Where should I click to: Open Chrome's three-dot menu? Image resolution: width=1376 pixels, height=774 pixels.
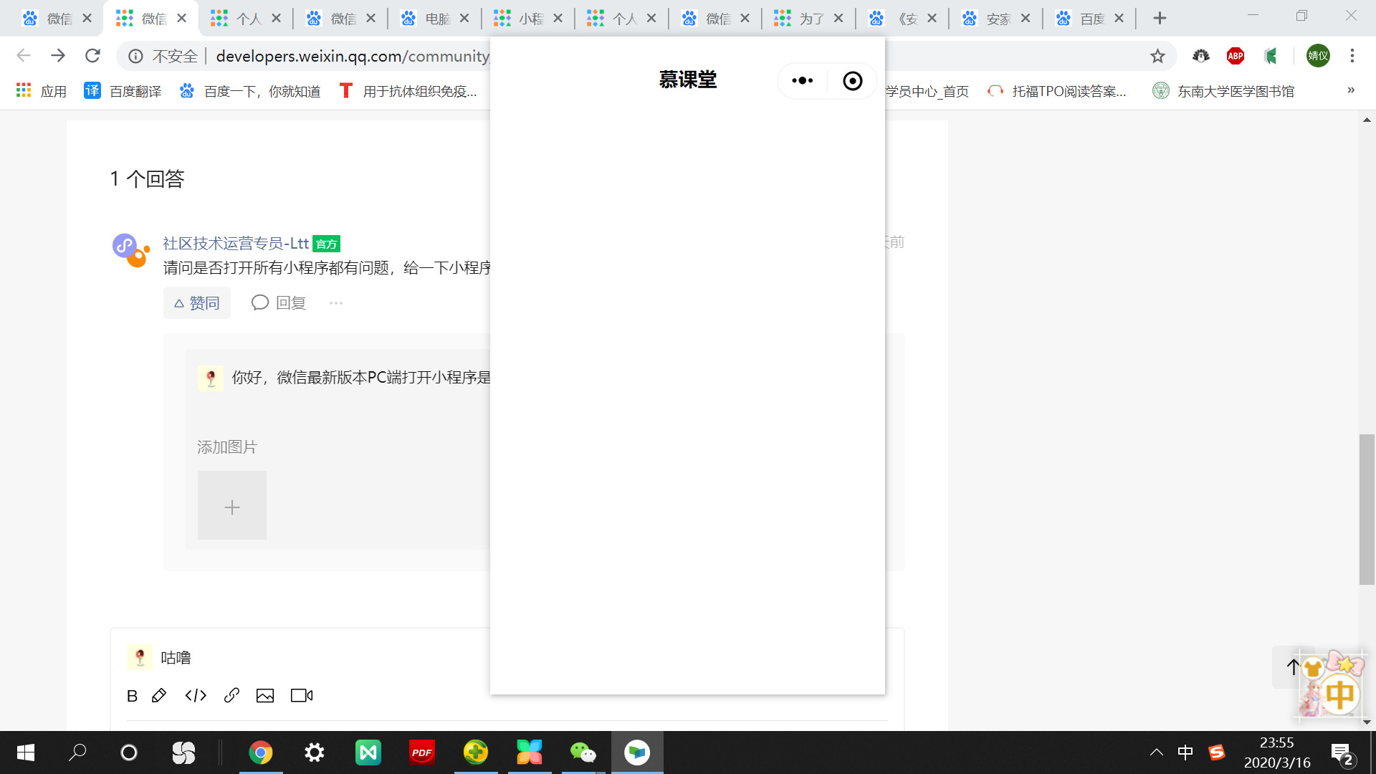coord(1352,56)
